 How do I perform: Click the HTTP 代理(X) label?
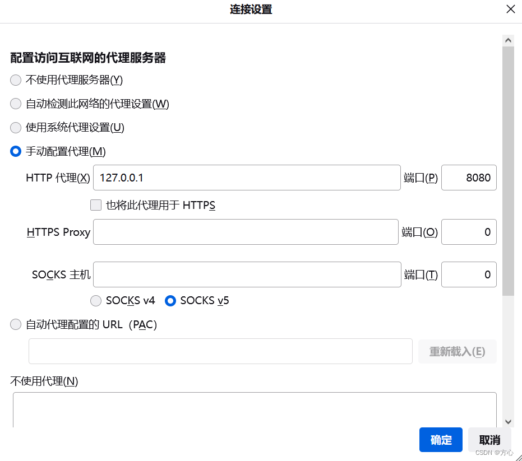tap(58, 178)
